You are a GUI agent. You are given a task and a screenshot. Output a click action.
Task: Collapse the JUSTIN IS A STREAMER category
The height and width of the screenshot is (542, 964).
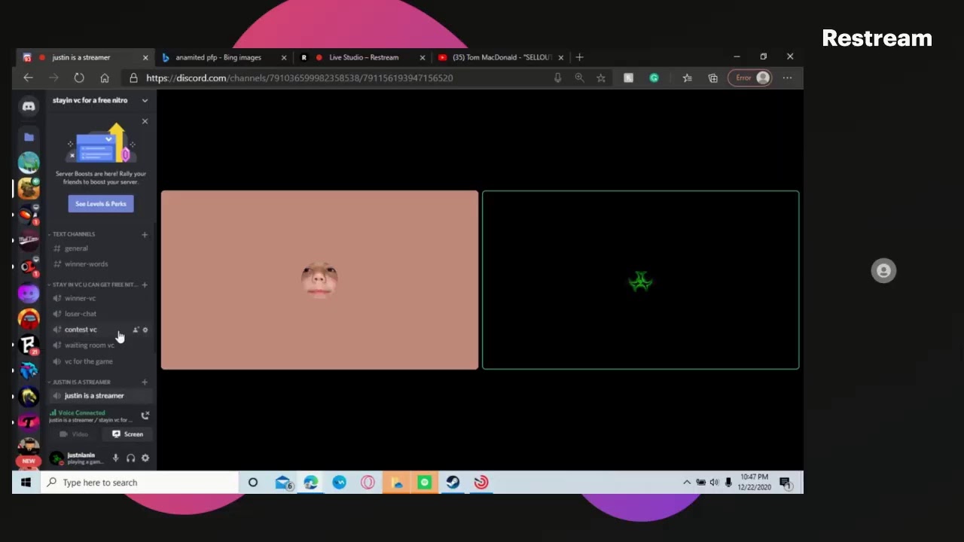pos(81,382)
